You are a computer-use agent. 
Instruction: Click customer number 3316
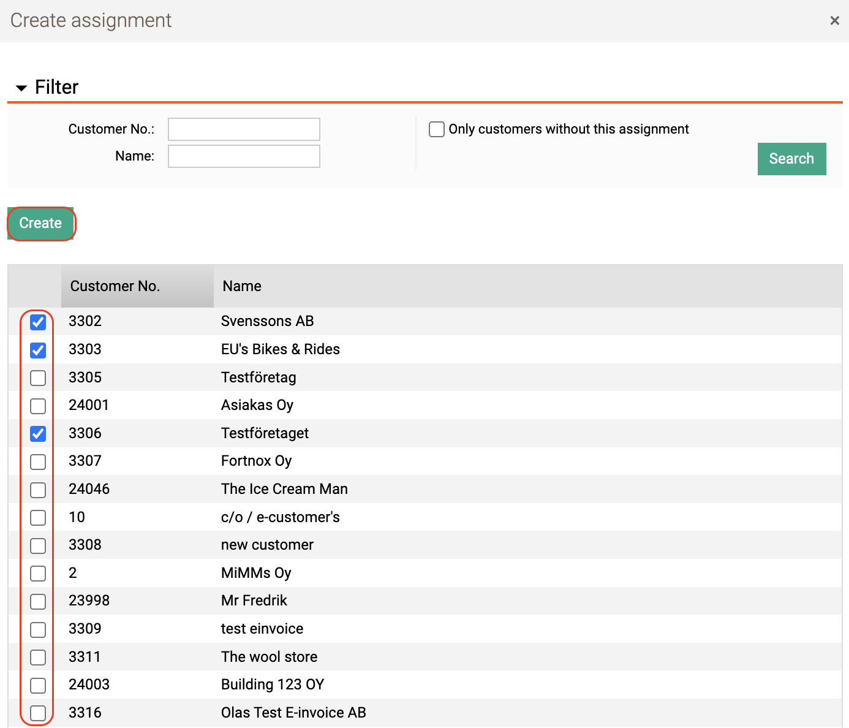85,713
